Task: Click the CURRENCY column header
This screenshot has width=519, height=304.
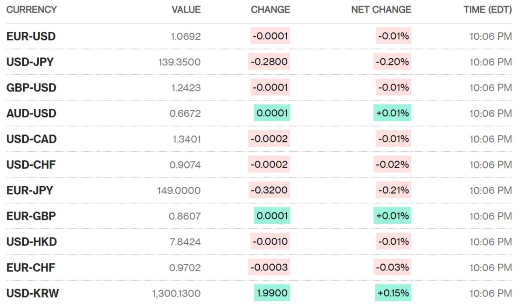Action: pyautogui.click(x=32, y=10)
